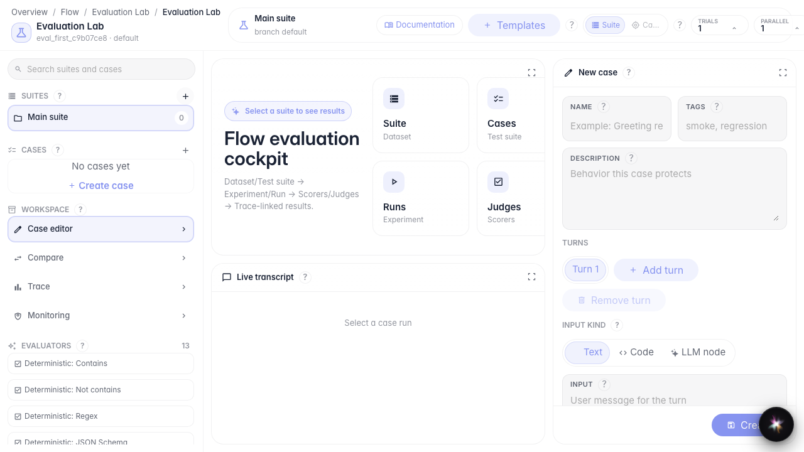Click the Judges checkbox card icon

point(498,182)
